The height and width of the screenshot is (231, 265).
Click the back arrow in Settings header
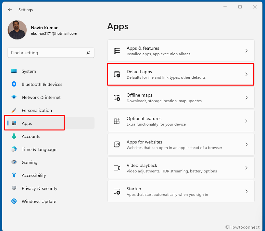coord(10,10)
